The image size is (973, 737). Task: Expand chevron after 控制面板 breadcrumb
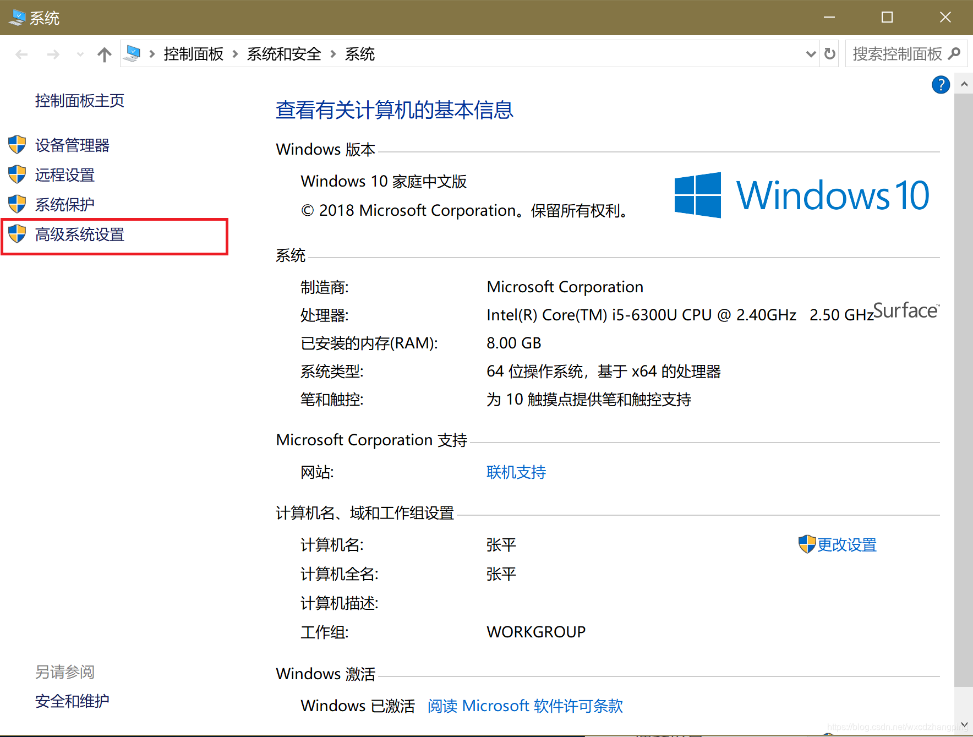pos(235,53)
